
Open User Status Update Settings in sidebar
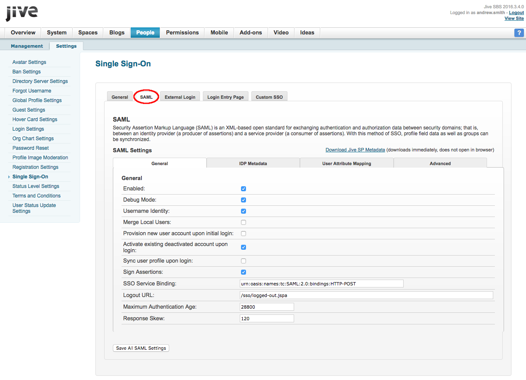34,208
